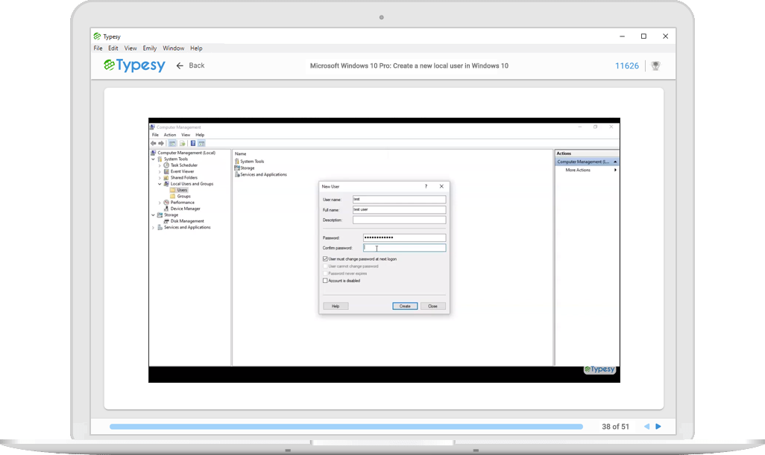Select the Local Users and Groups icon

tap(166, 184)
